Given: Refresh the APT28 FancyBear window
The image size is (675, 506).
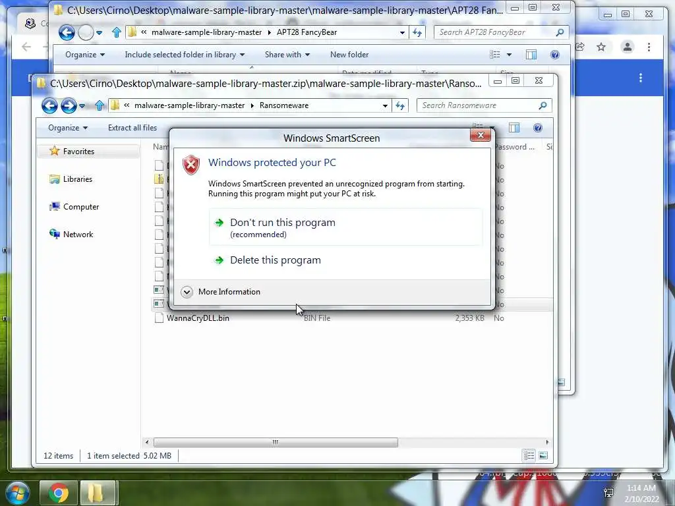Looking at the screenshot, I should [x=417, y=32].
